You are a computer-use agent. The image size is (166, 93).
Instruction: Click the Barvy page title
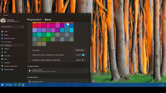click(48, 20)
